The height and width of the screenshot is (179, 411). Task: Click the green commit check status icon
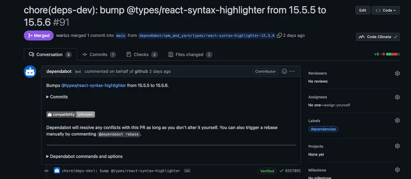[282, 171]
